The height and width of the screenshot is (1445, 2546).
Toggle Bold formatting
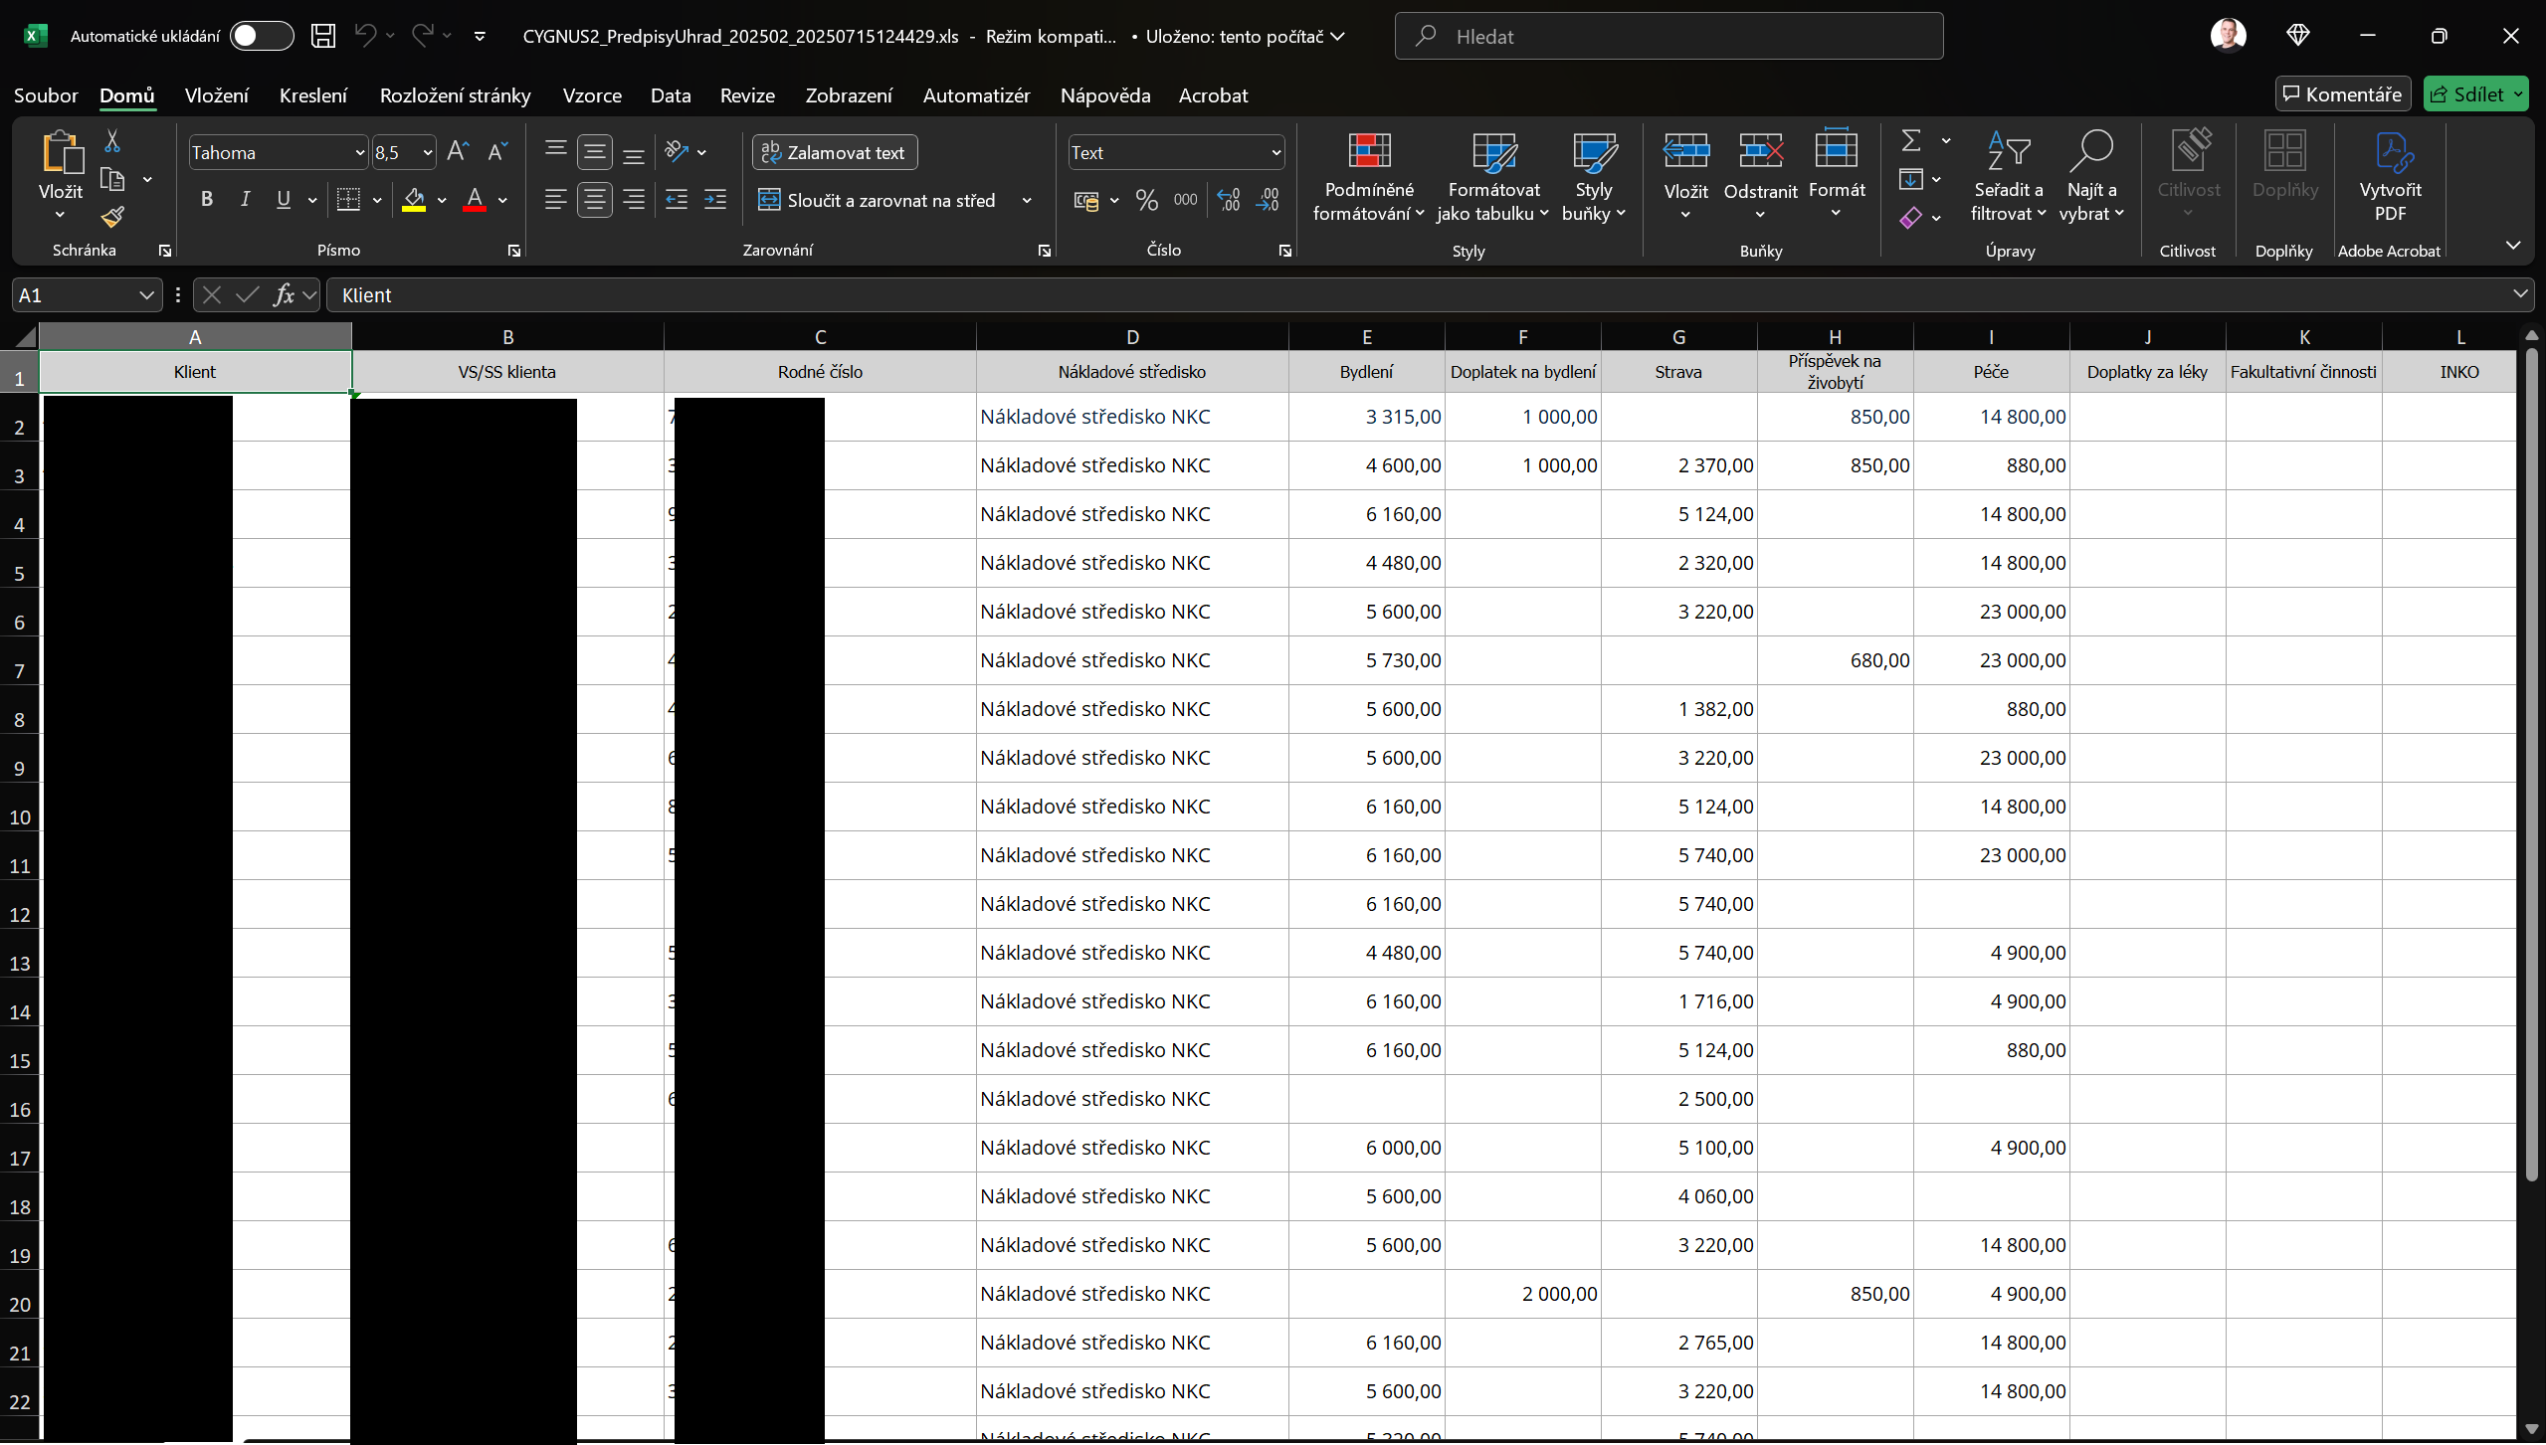[206, 200]
